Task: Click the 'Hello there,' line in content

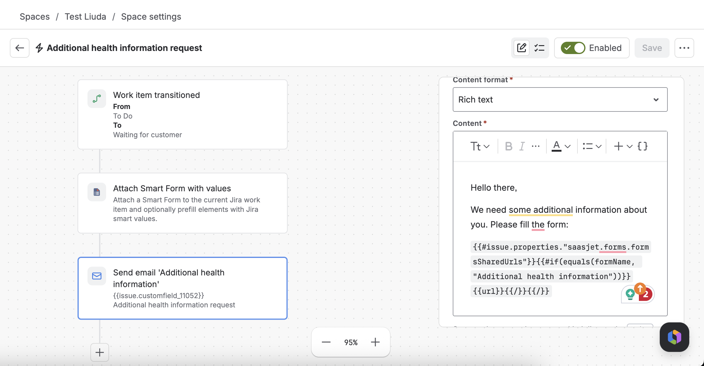Action: [494, 188]
